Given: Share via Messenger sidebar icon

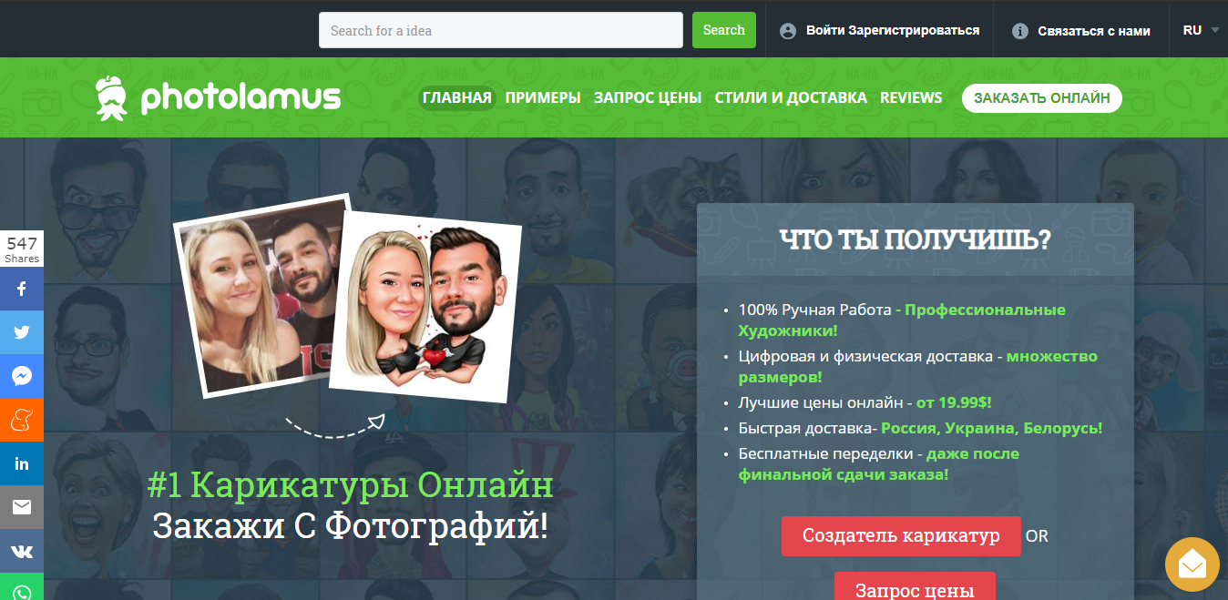Looking at the screenshot, I should tap(22, 376).
